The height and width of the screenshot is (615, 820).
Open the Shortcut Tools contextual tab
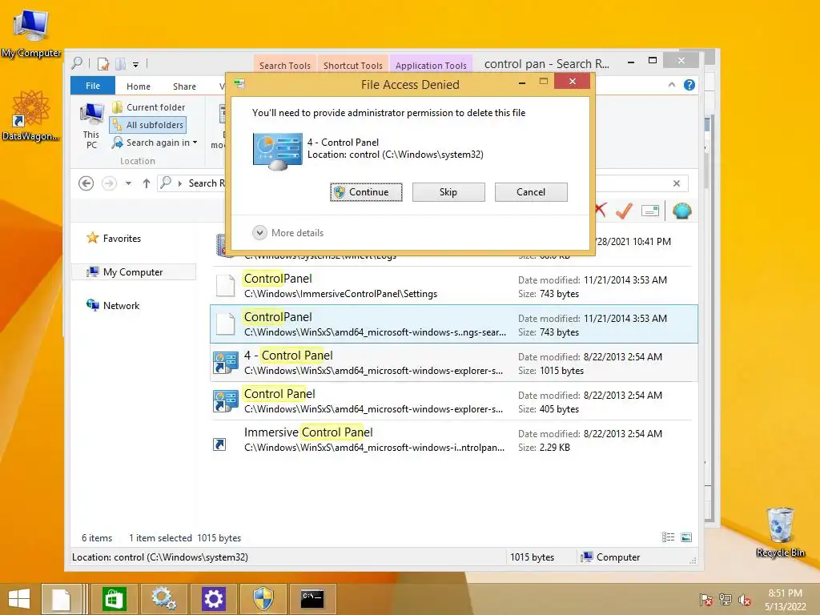(353, 66)
